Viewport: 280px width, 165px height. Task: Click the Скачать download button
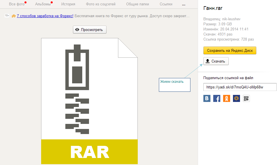pyautogui.click(x=216, y=61)
